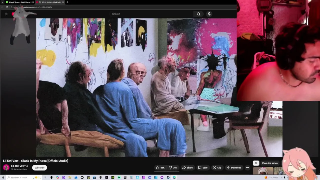Open Epic Games Launcher taskbar icon
The image size is (320, 180).
pos(125,177)
